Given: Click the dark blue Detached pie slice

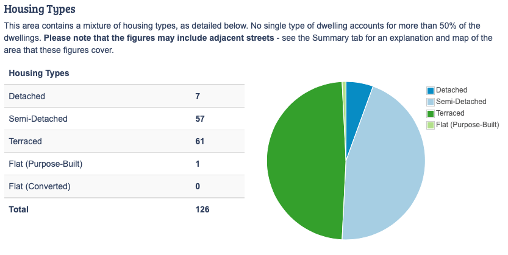Looking at the screenshot, I should (357, 93).
